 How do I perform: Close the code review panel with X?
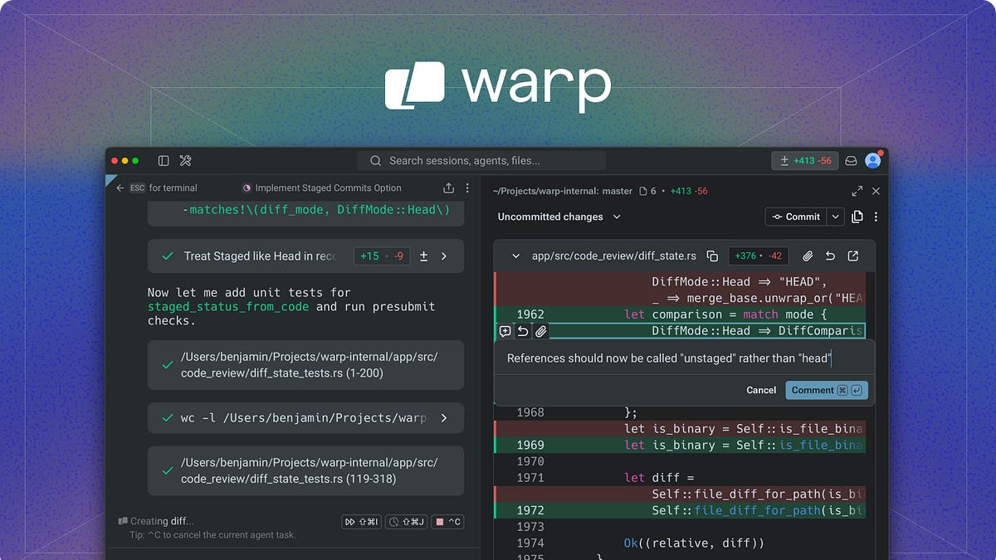pos(876,191)
